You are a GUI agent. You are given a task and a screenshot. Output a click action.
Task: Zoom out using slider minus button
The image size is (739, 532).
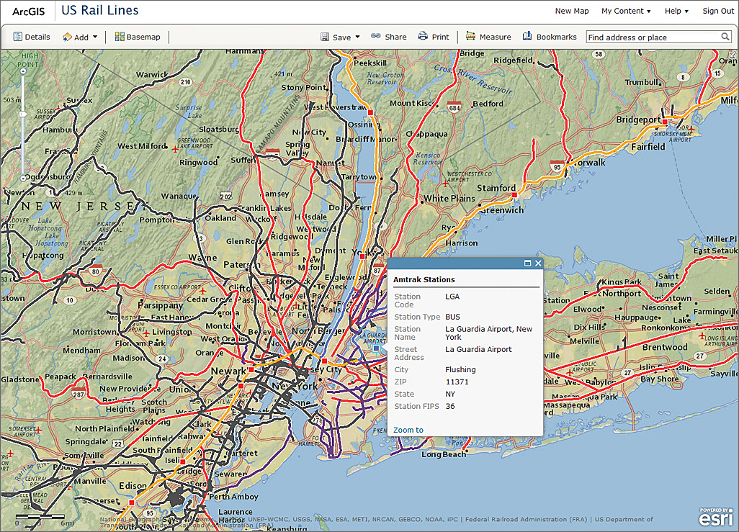click(22, 178)
